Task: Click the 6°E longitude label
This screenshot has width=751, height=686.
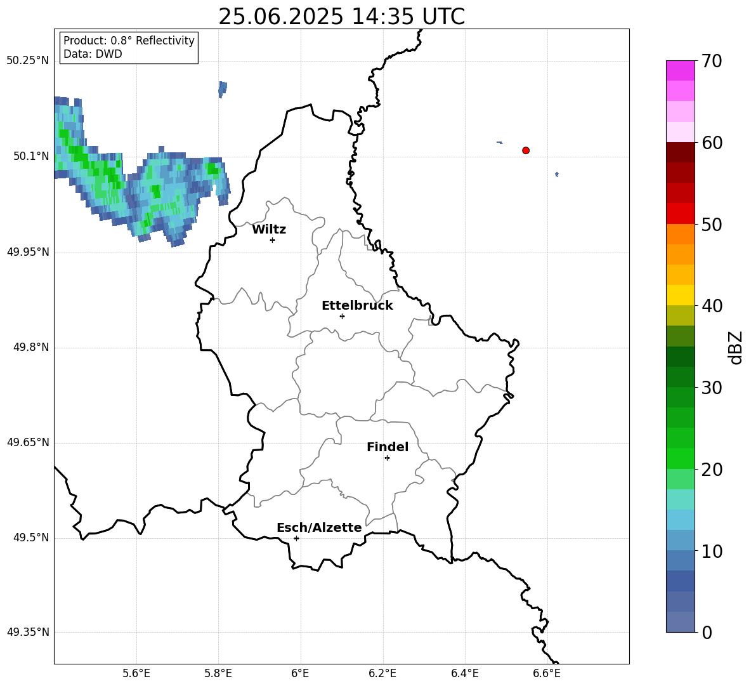Action: pos(300,673)
